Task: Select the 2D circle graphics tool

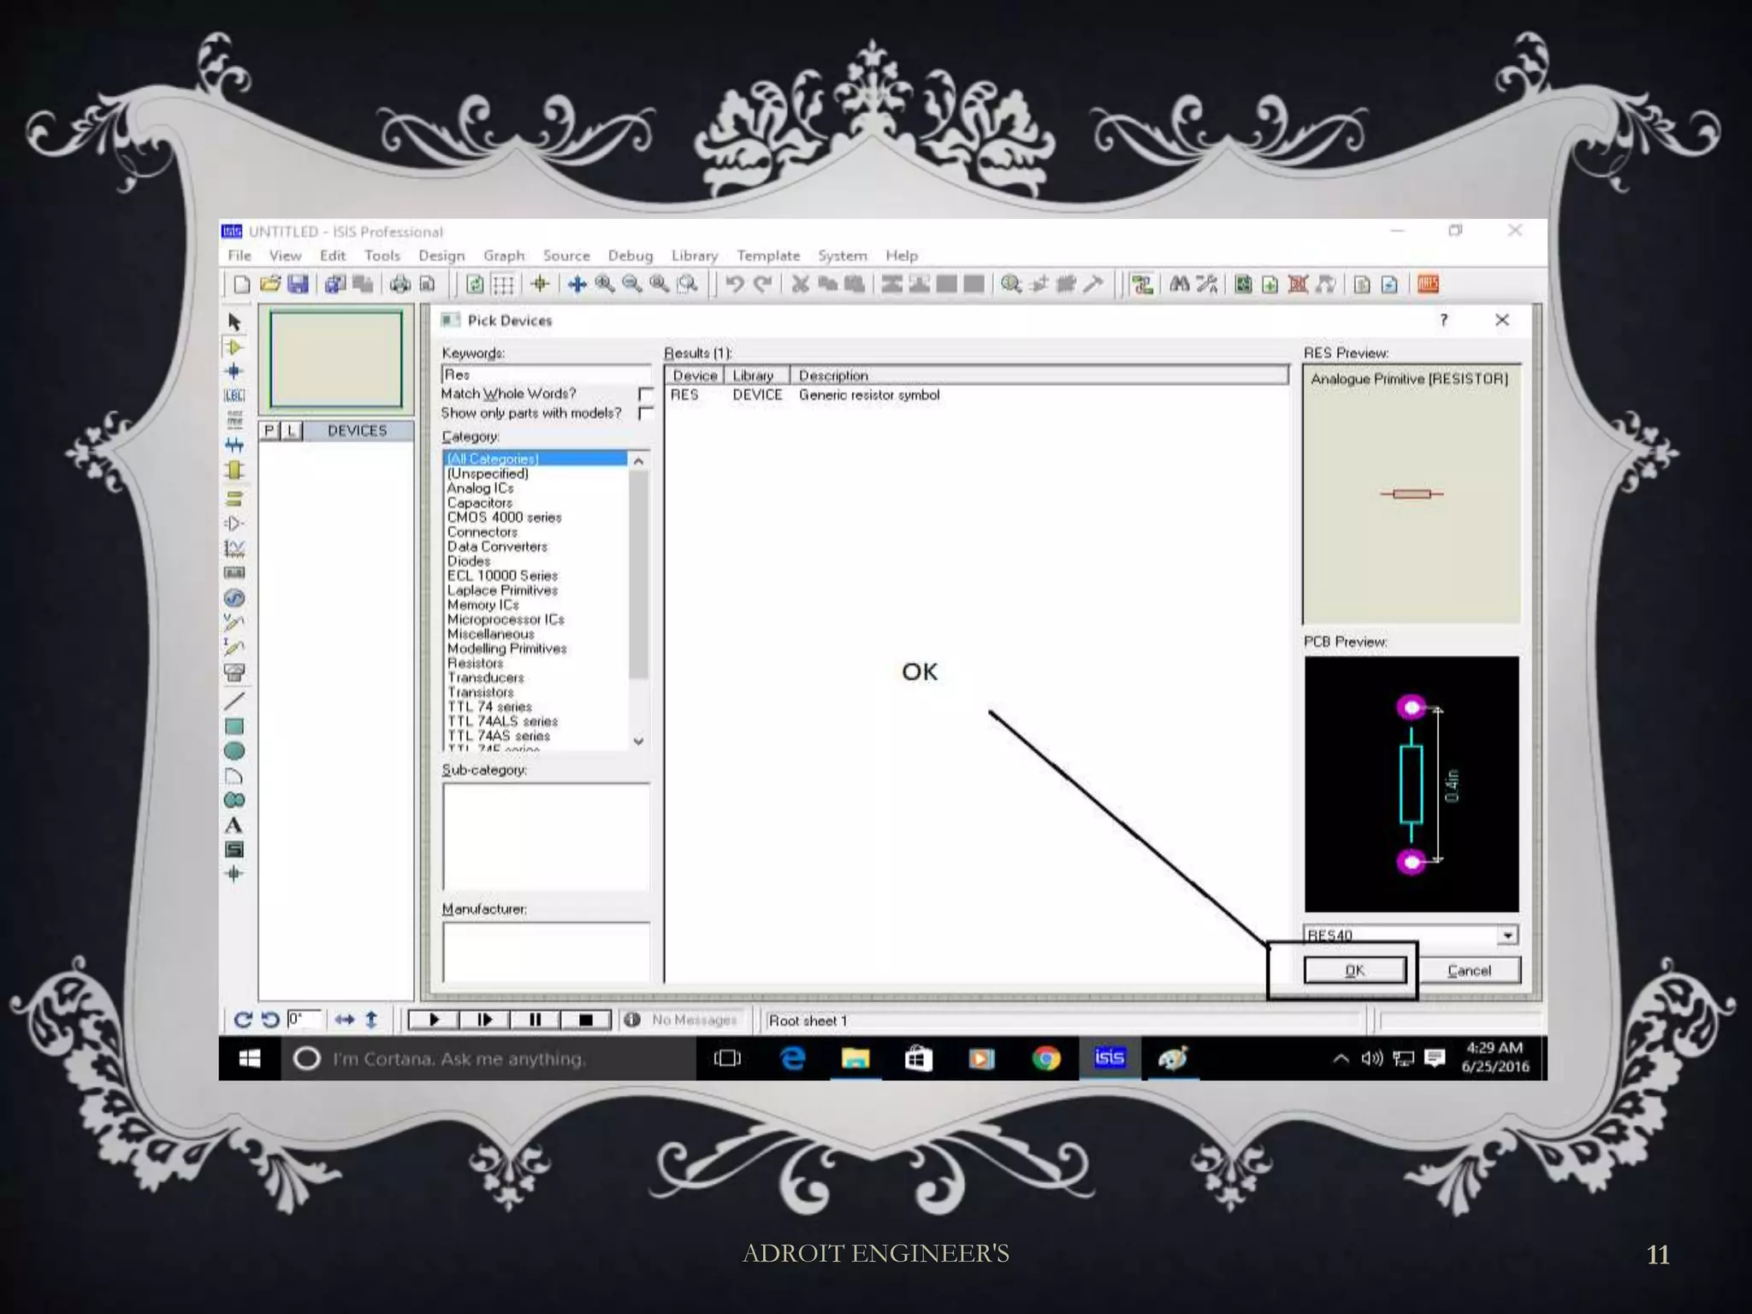Action: click(234, 751)
